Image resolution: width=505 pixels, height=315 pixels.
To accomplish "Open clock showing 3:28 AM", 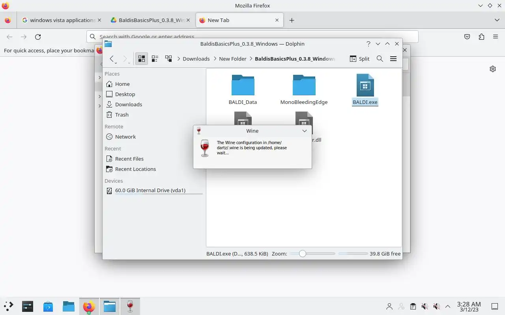I will [x=469, y=306].
